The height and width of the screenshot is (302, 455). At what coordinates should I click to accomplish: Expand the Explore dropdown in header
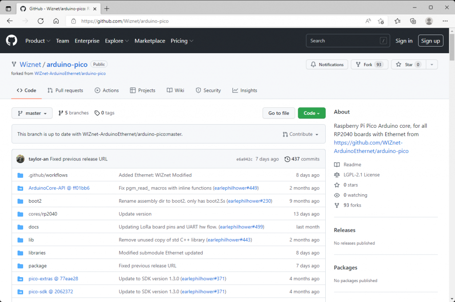pos(117,41)
